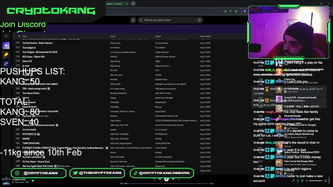Screen dimensions: 333x187
Task: Open Liked Songs heart tile in sidebar
Action: click(x=6, y=45)
